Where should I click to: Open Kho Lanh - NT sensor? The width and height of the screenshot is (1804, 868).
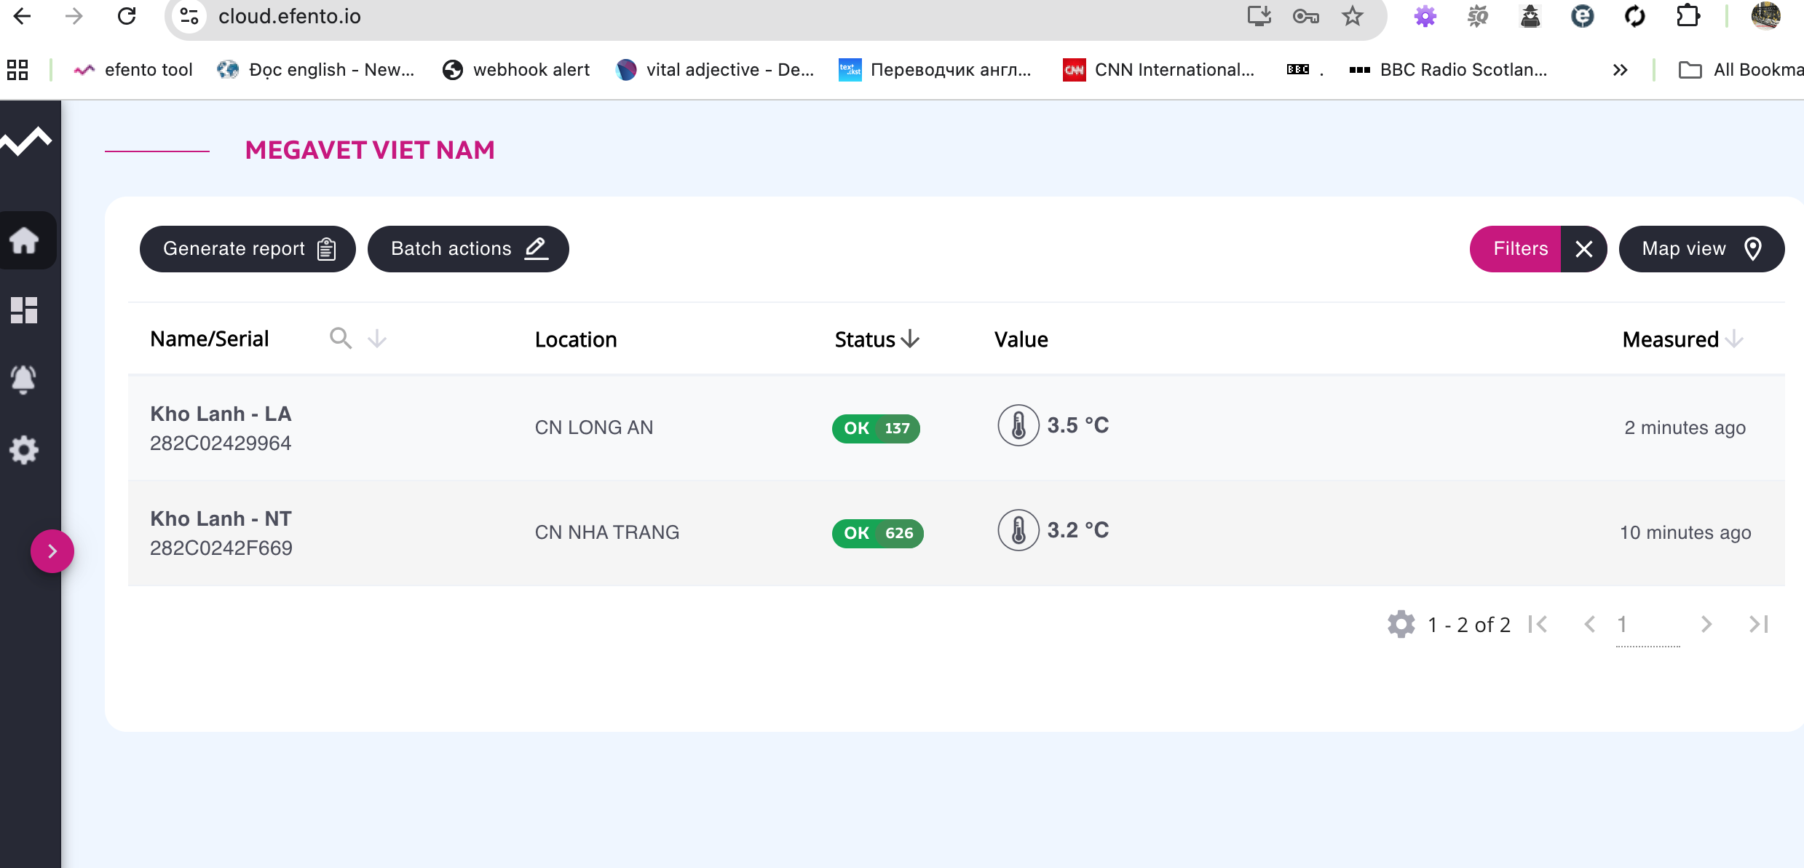[221, 518]
